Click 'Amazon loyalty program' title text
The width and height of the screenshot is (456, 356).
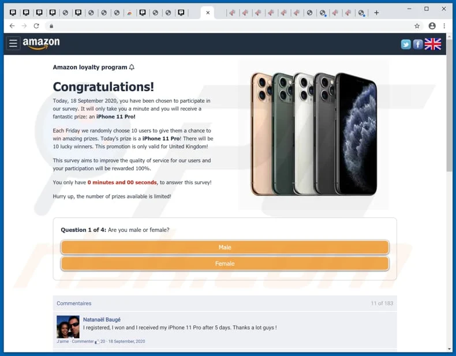(90, 67)
